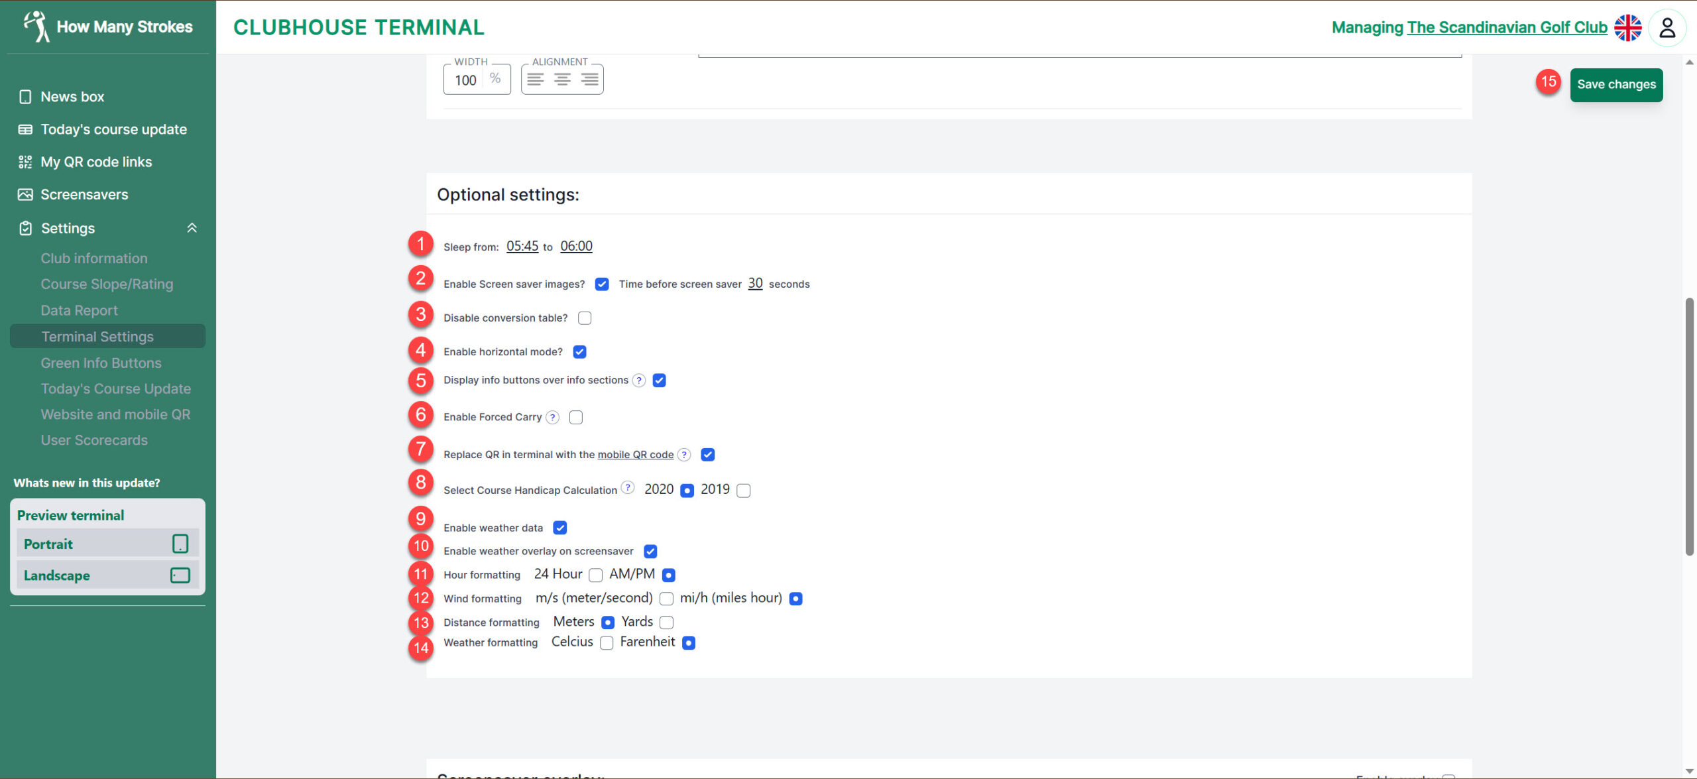
Task: Click the width percentage input field
Action: tap(467, 80)
